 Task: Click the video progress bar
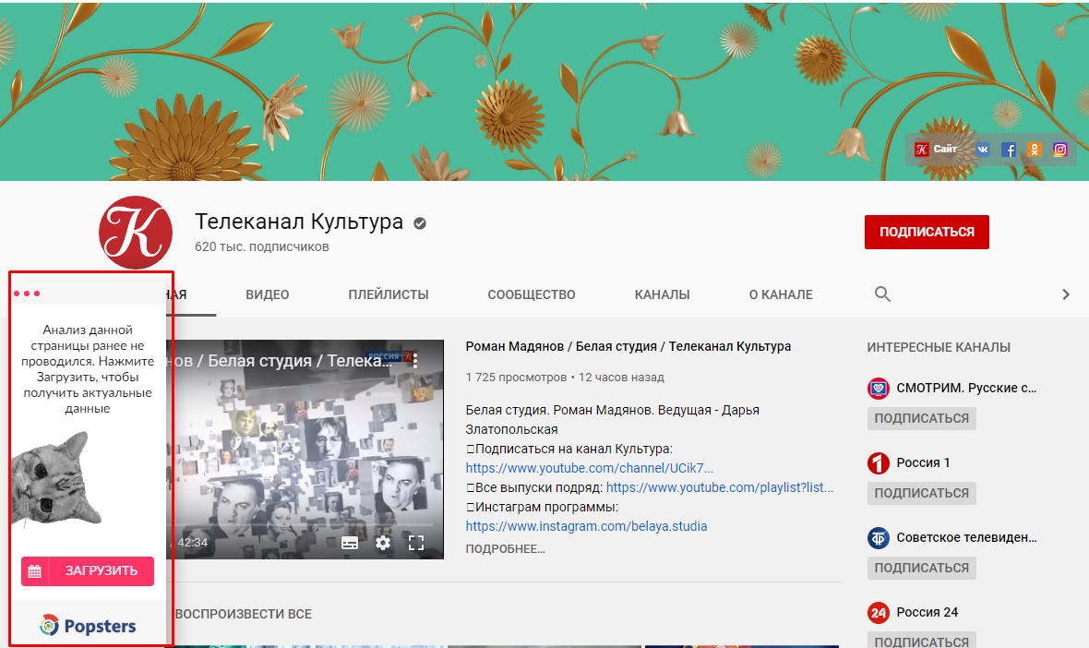pos(305,525)
